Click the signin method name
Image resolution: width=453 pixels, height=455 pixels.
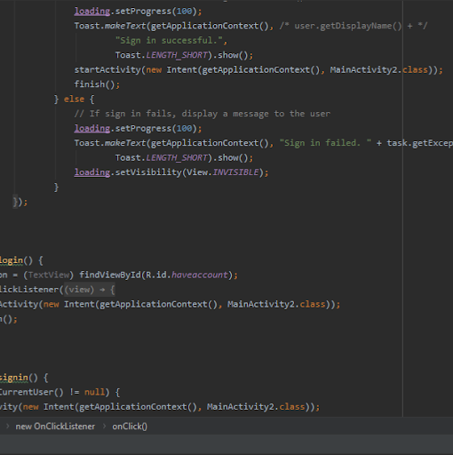click(14, 378)
